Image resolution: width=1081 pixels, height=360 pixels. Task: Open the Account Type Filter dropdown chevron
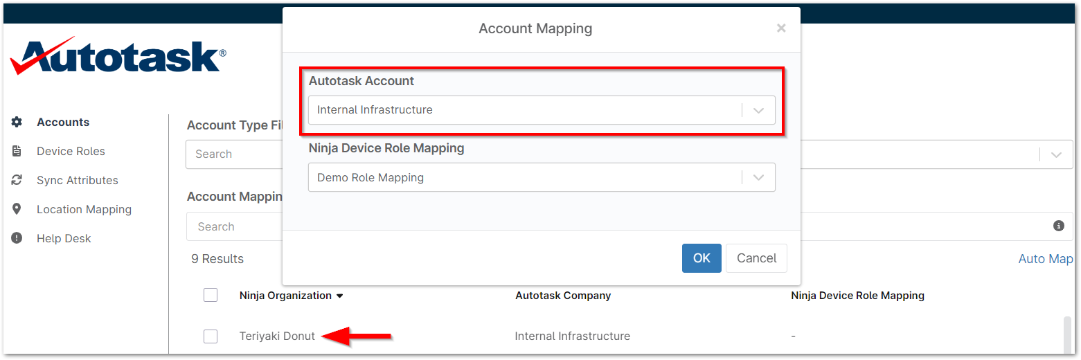pyautogui.click(x=1056, y=154)
